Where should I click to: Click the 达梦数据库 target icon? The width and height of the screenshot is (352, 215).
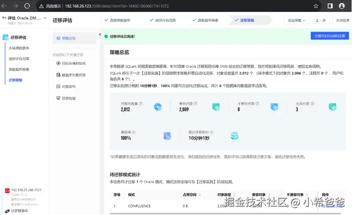7,211
